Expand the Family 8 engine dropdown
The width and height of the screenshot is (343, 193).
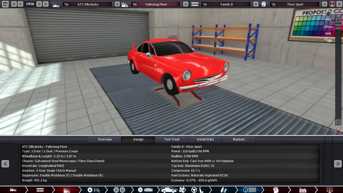pos(256,4)
